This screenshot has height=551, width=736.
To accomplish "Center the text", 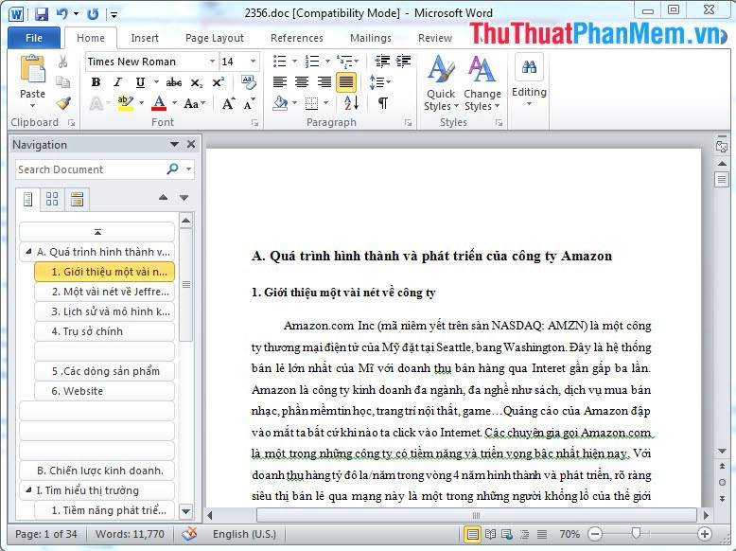I will (302, 82).
